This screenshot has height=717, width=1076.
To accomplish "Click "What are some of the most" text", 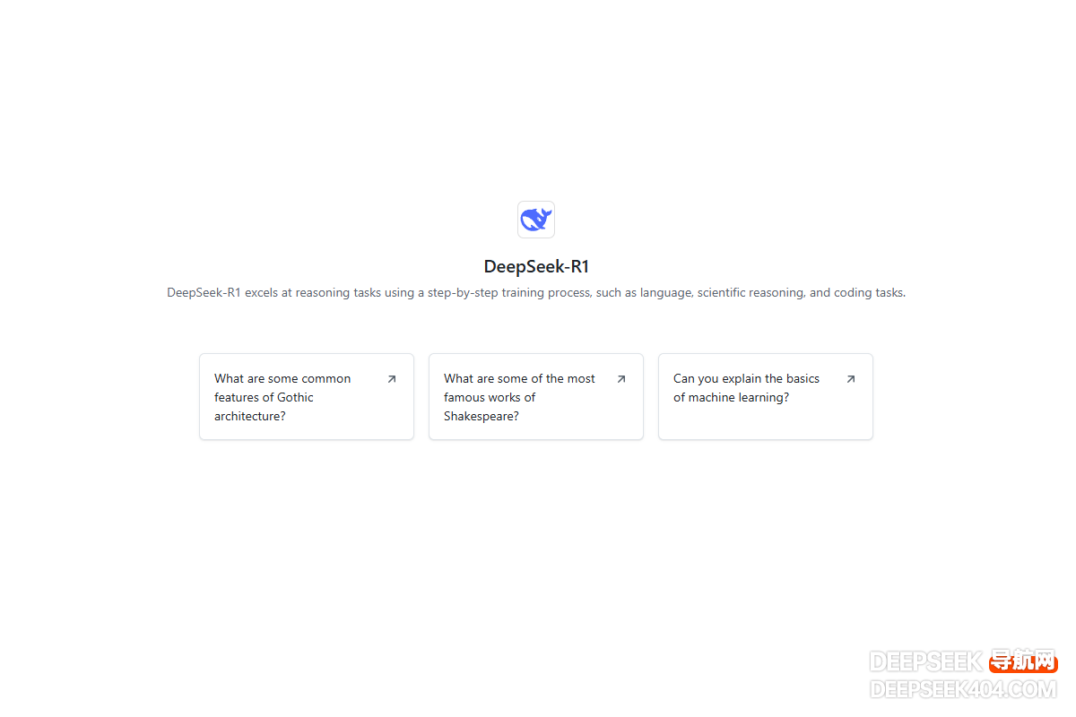I will pyautogui.click(x=519, y=379).
